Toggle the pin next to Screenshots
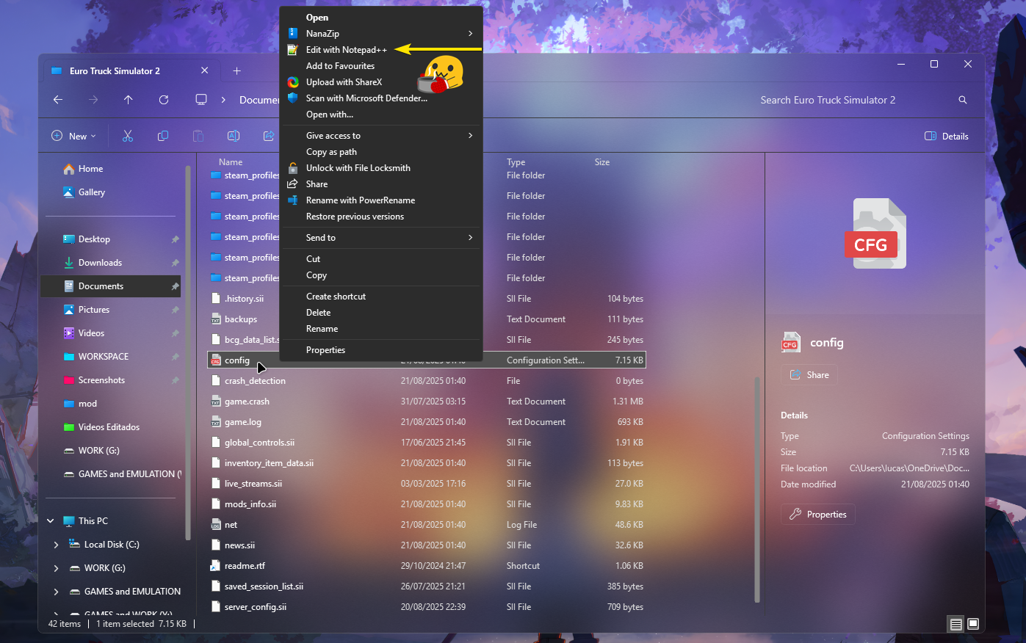Viewport: 1026px width, 643px height. click(175, 380)
